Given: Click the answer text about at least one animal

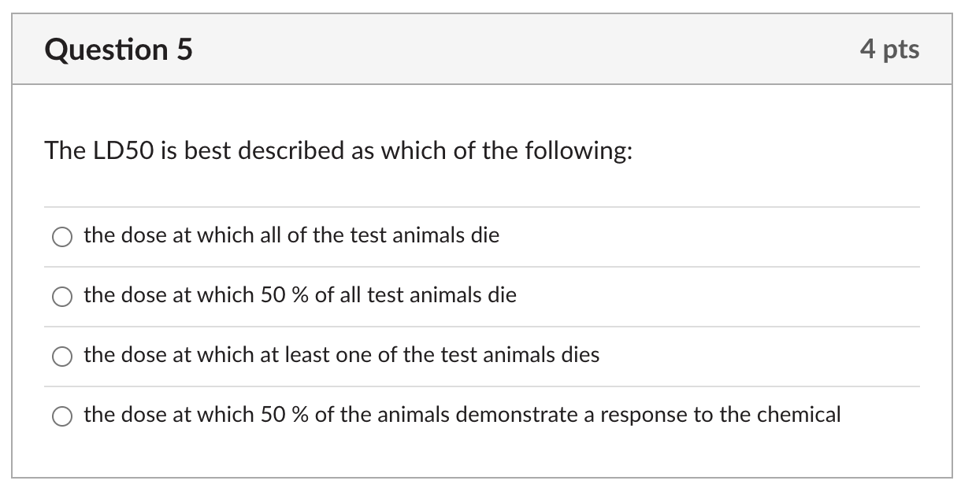Looking at the screenshot, I should click(341, 355).
